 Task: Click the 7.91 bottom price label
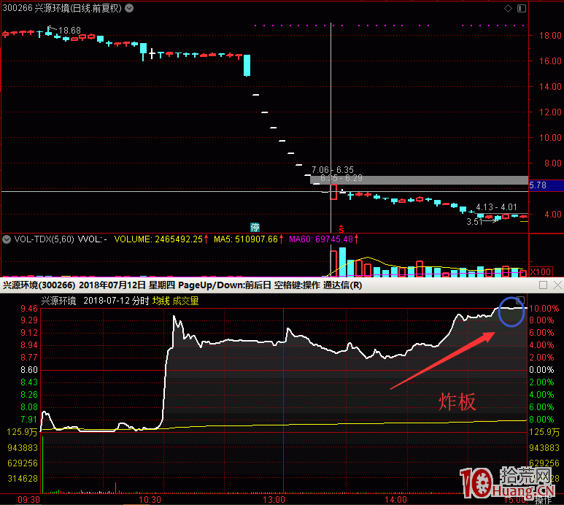coord(28,420)
